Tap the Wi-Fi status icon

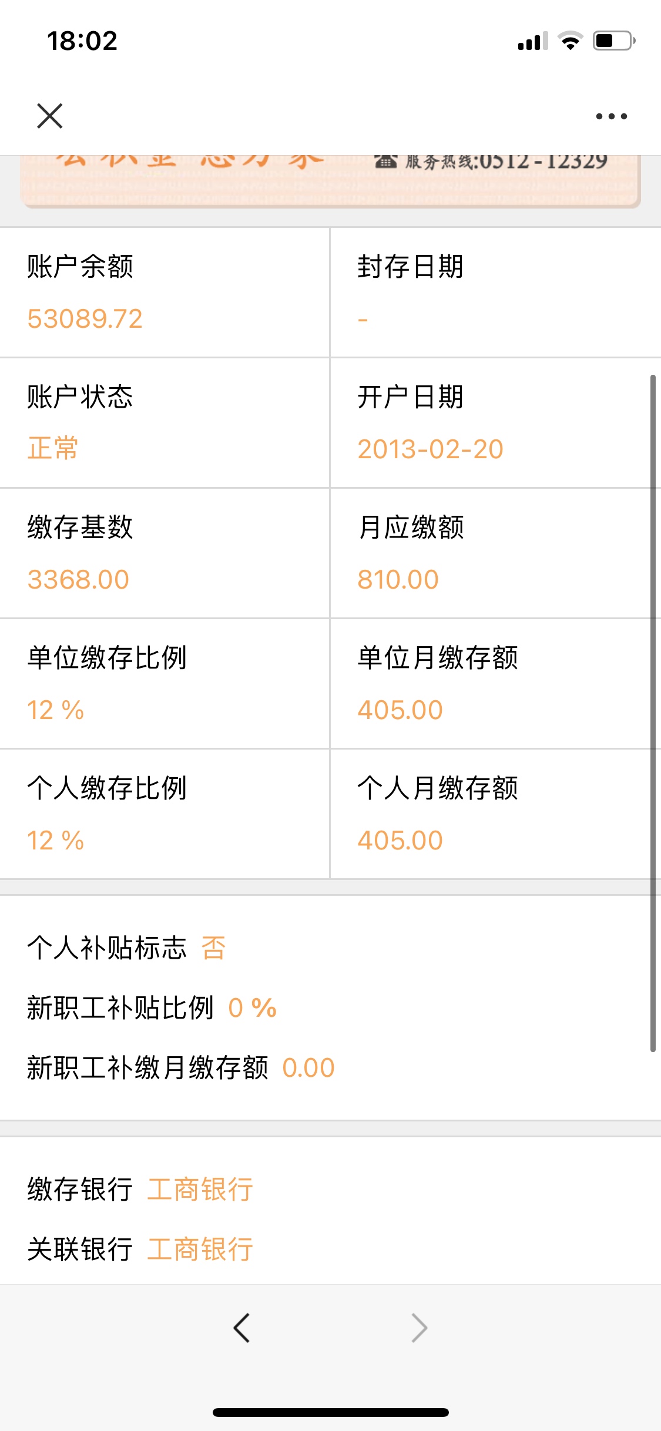(x=570, y=41)
